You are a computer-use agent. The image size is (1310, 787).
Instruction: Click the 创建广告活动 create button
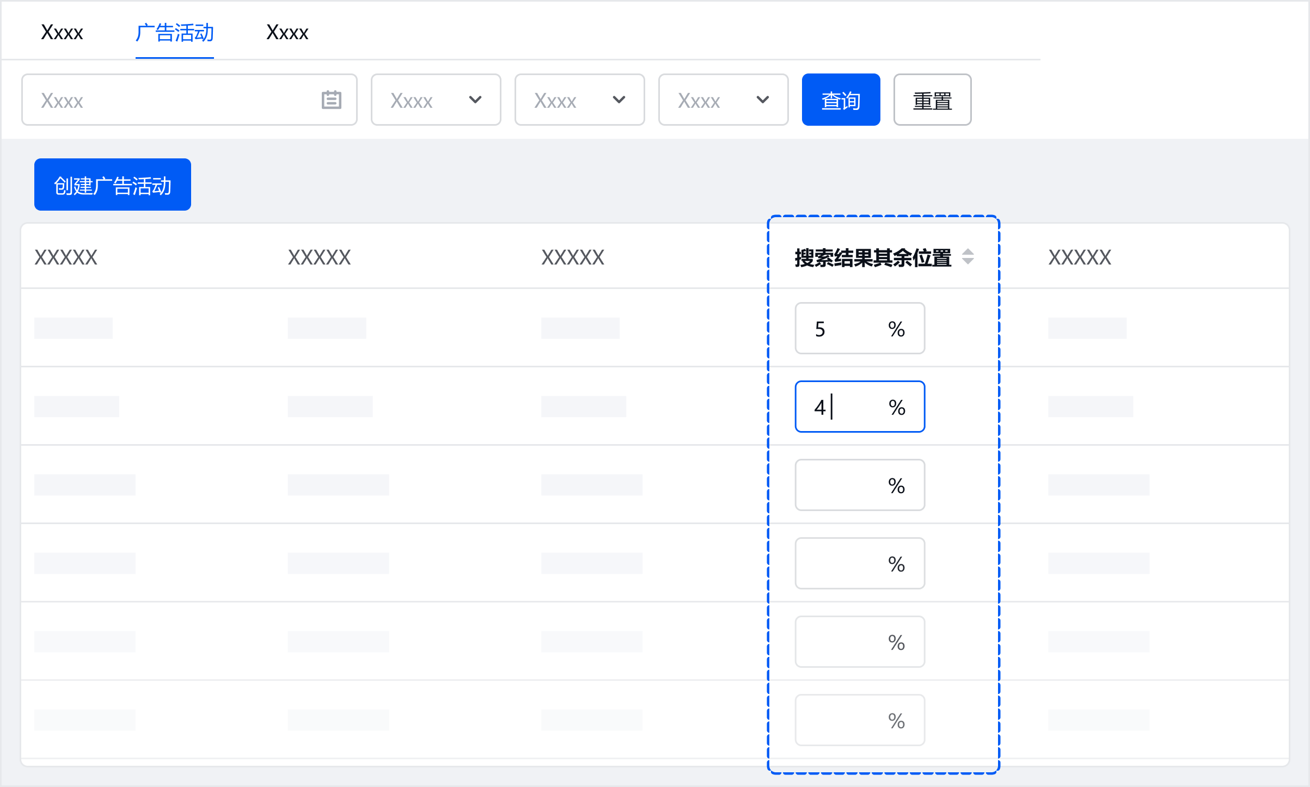tap(112, 185)
